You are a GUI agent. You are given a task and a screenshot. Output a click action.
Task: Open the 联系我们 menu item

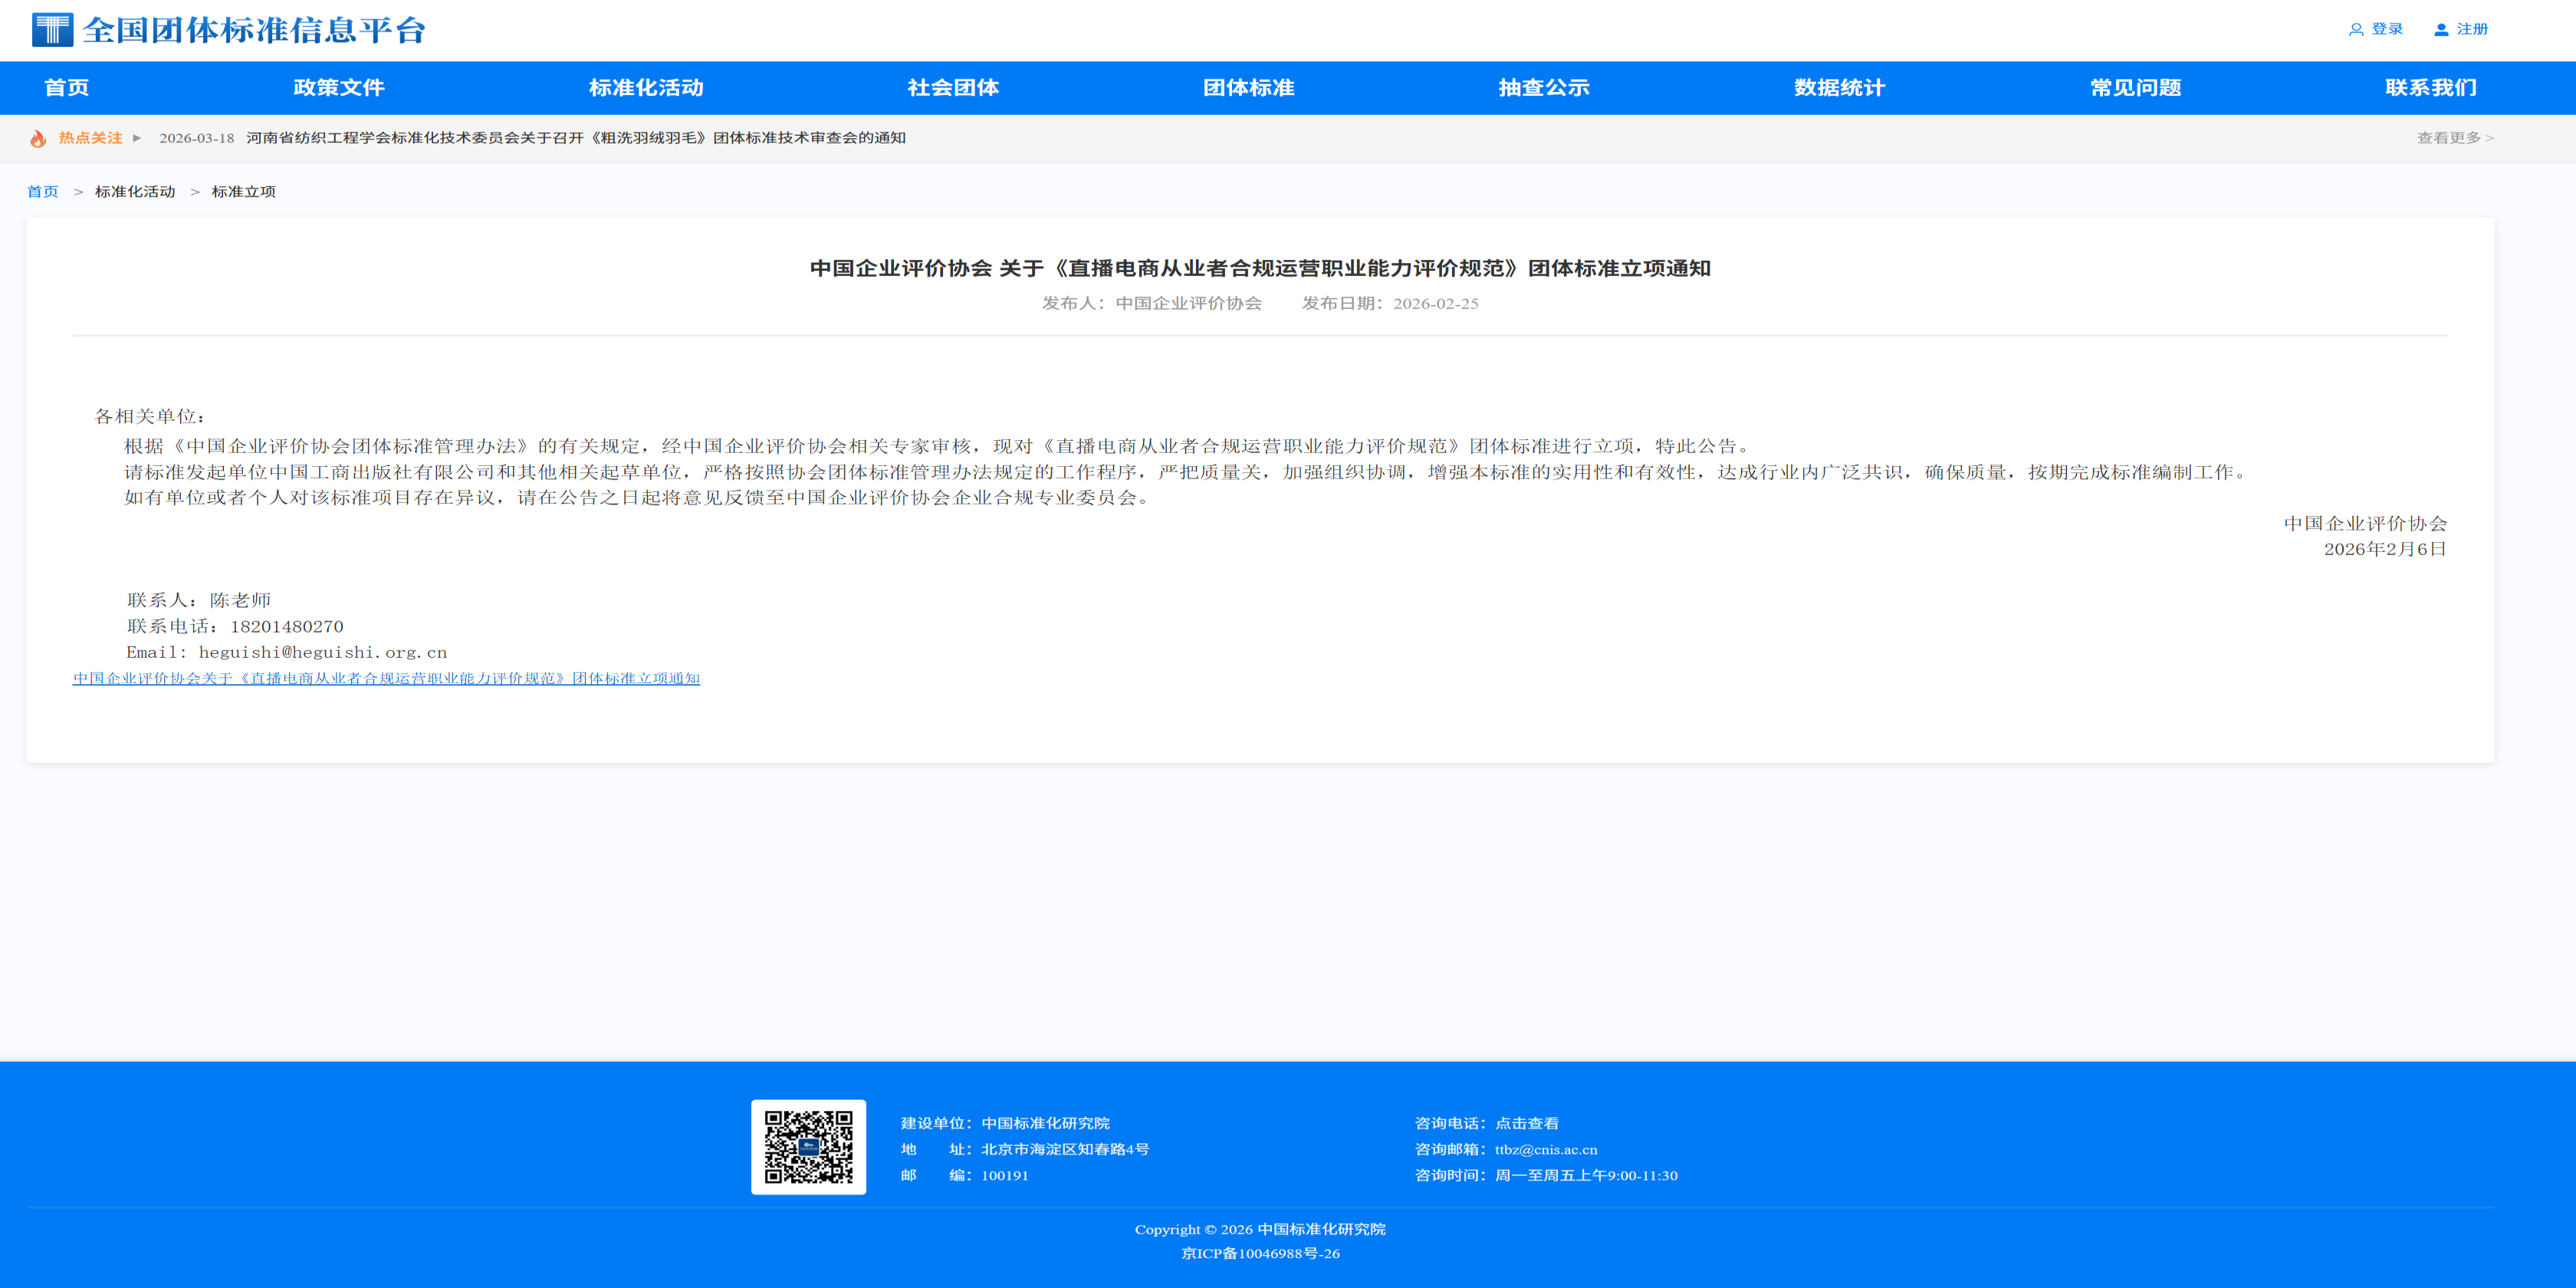(2430, 88)
